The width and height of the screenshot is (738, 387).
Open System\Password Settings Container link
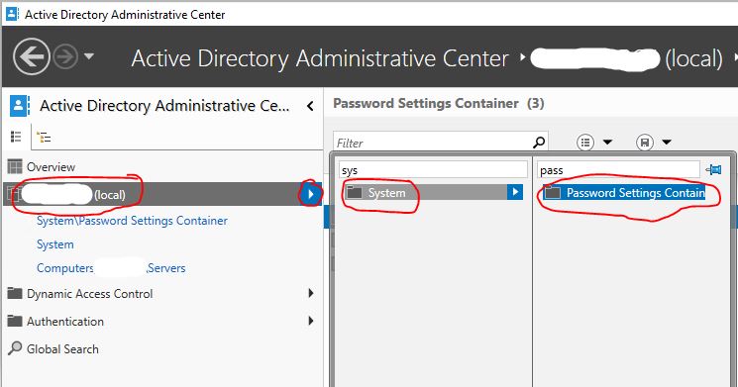(132, 221)
